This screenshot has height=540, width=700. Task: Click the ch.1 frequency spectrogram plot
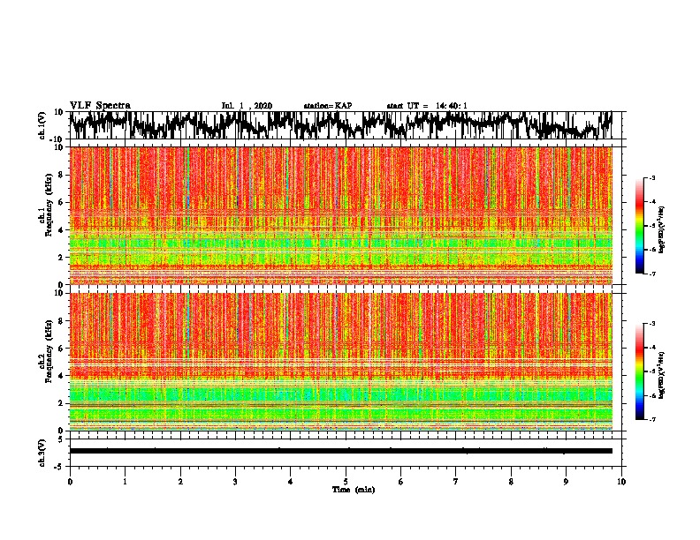(x=340, y=215)
